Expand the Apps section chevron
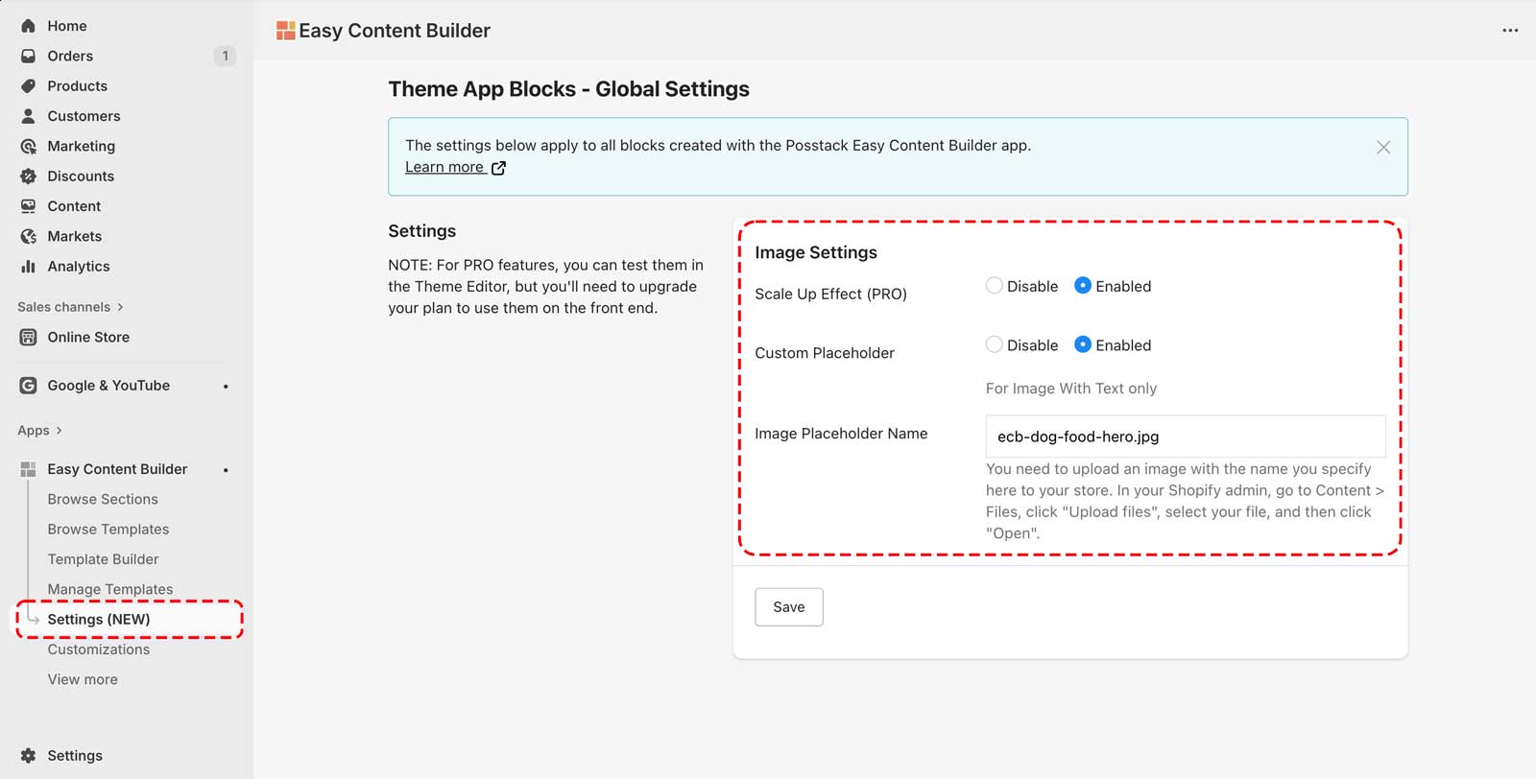Viewport: 1536px width, 779px height. [59, 431]
